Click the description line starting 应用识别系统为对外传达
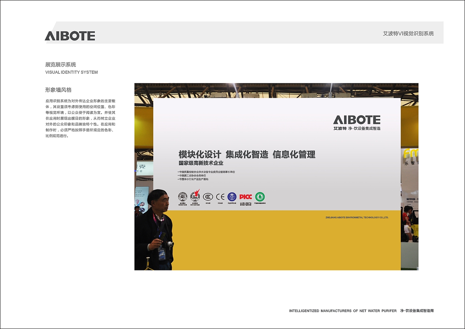465x329 pixels. coord(80,101)
